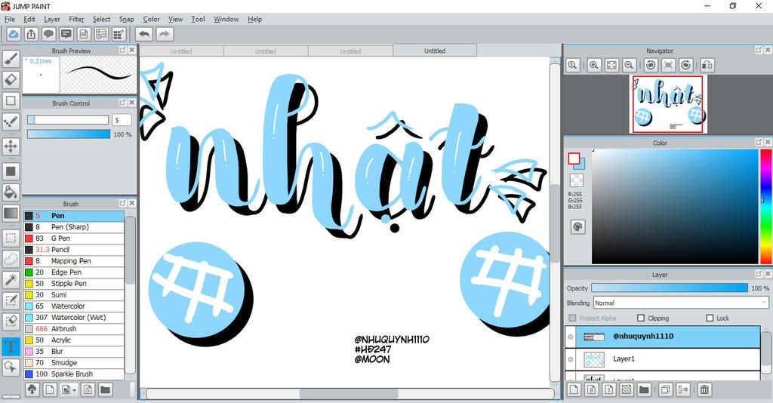The height and width of the screenshot is (403, 773).
Task: Select the Lasso selection tool
Action: 11,259
